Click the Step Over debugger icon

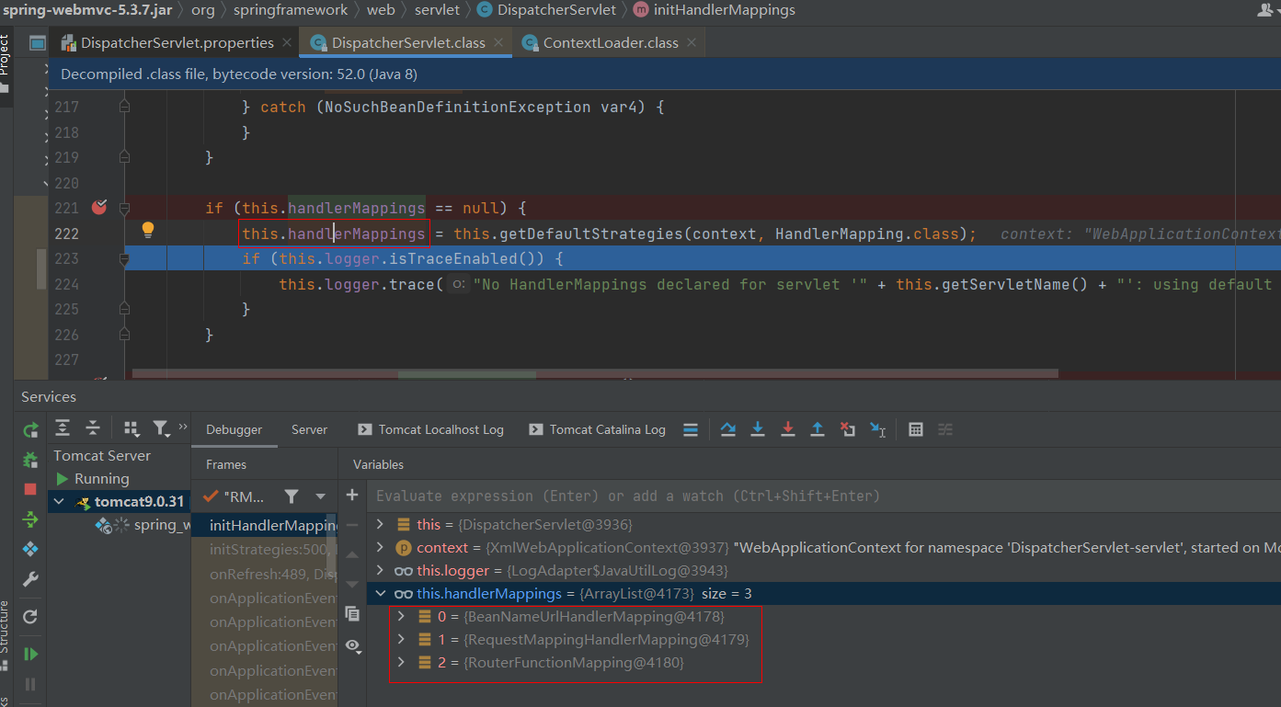point(728,429)
